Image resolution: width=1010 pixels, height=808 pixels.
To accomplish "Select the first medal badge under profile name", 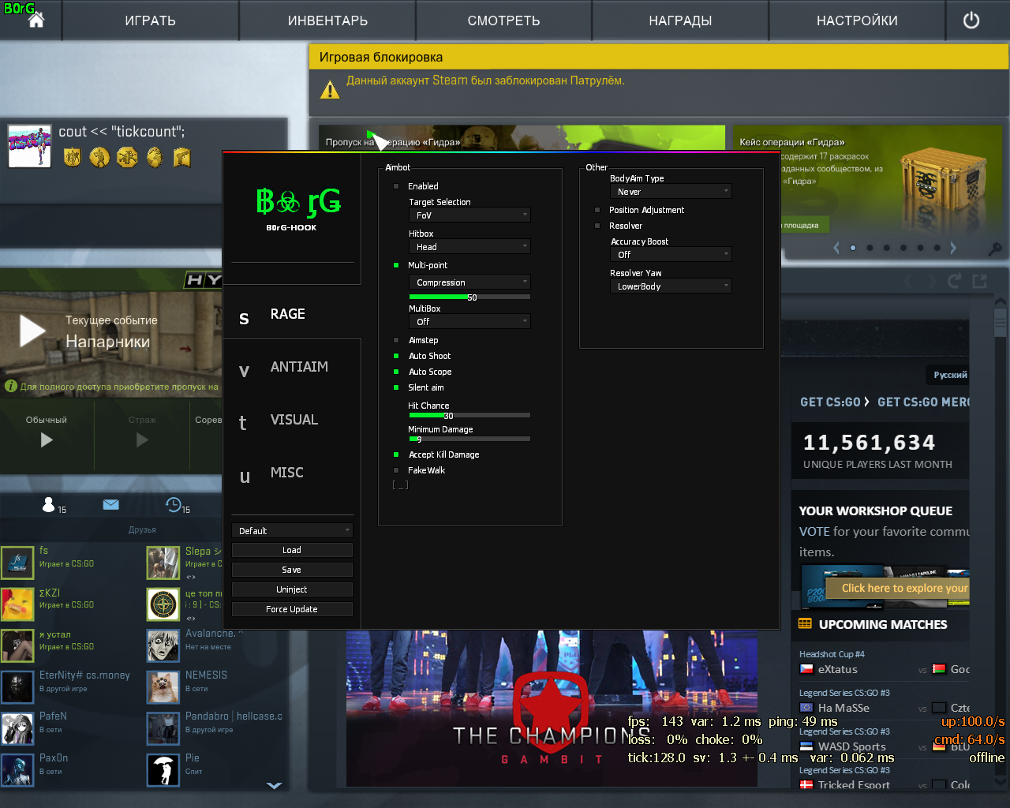I will (x=72, y=157).
